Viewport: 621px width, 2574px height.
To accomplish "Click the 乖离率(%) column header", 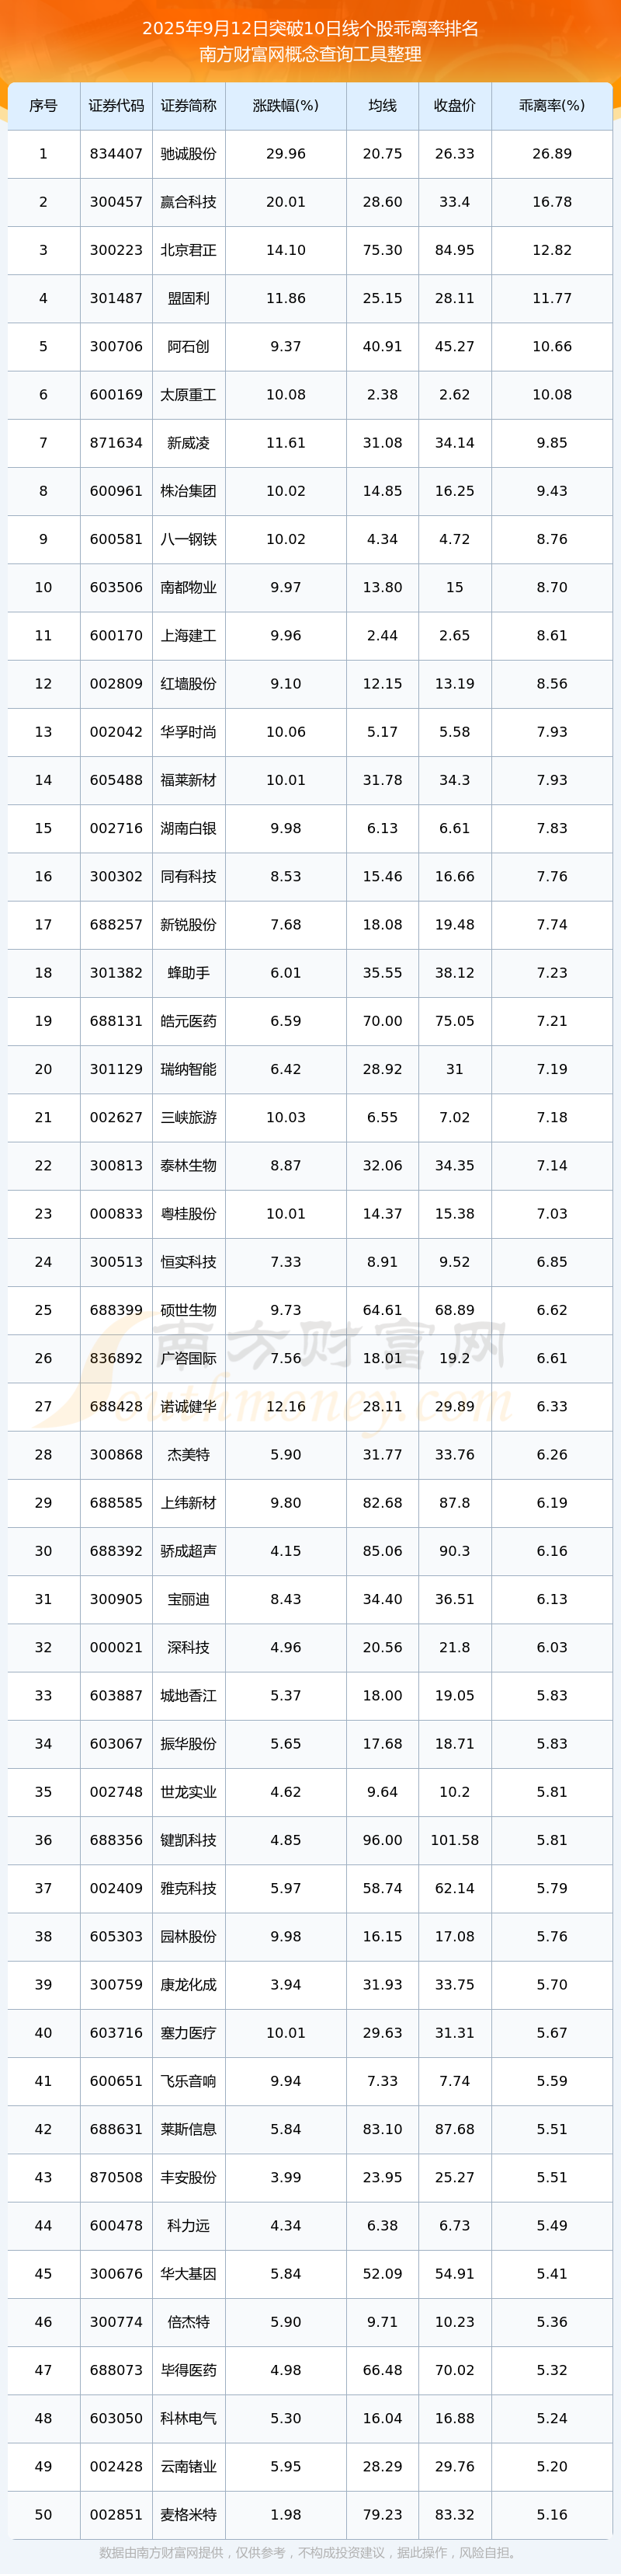I will [552, 106].
